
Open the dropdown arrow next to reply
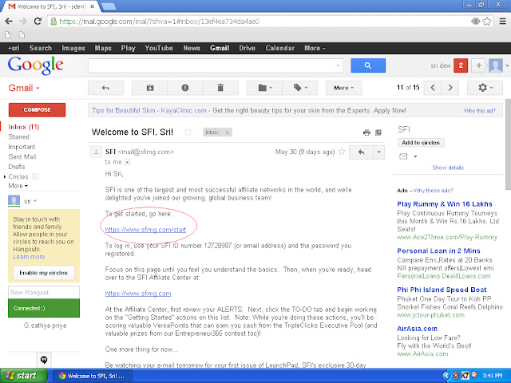(378, 152)
